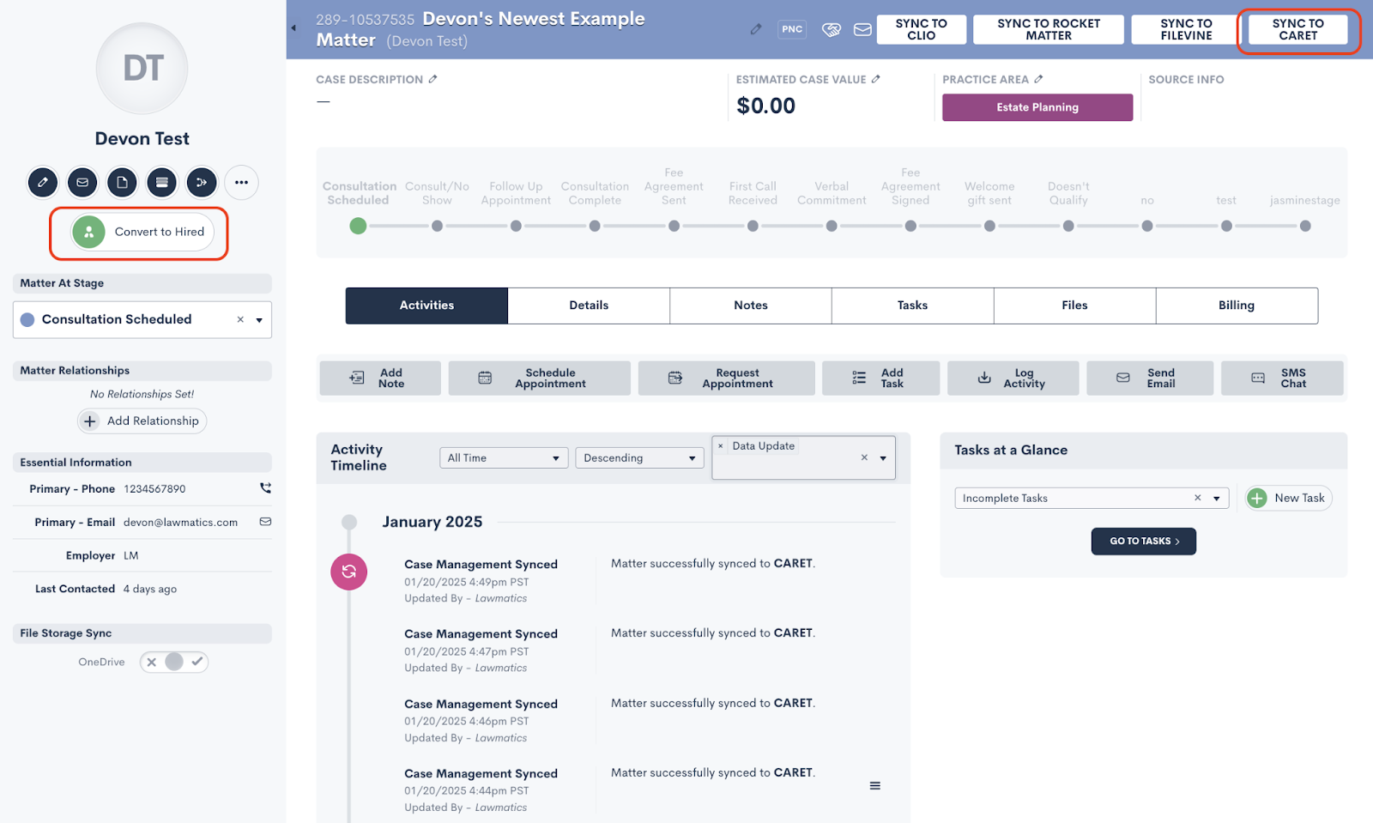Email primary address via envelope icon

coord(265,522)
